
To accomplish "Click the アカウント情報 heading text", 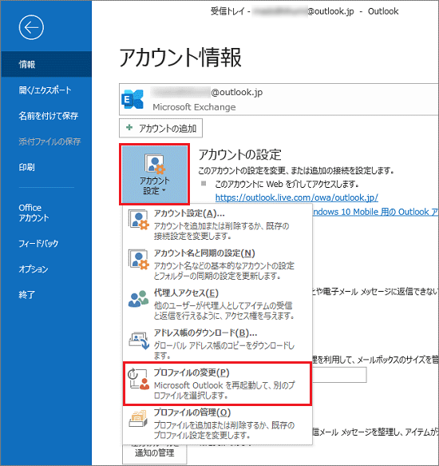I will (180, 58).
